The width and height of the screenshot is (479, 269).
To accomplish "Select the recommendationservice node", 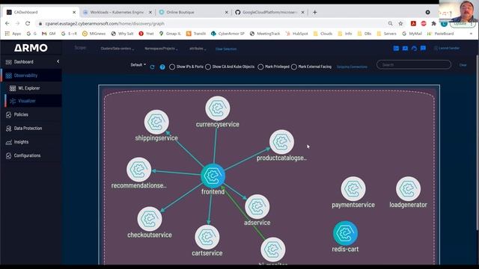I will click(138, 170).
